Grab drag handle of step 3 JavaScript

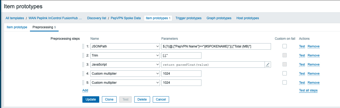pyautogui.click(x=83, y=65)
